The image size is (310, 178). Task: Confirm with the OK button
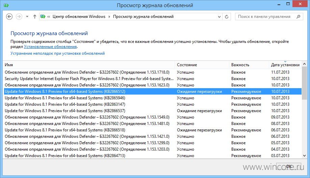[289, 167]
